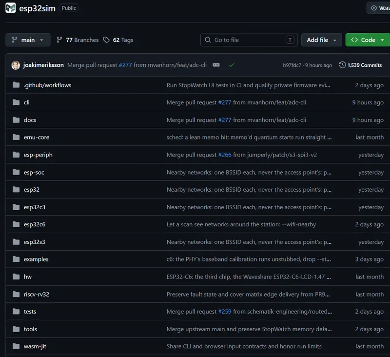Expand the Add file dropdown
Viewport: 390px width, 357px height.
[322, 40]
